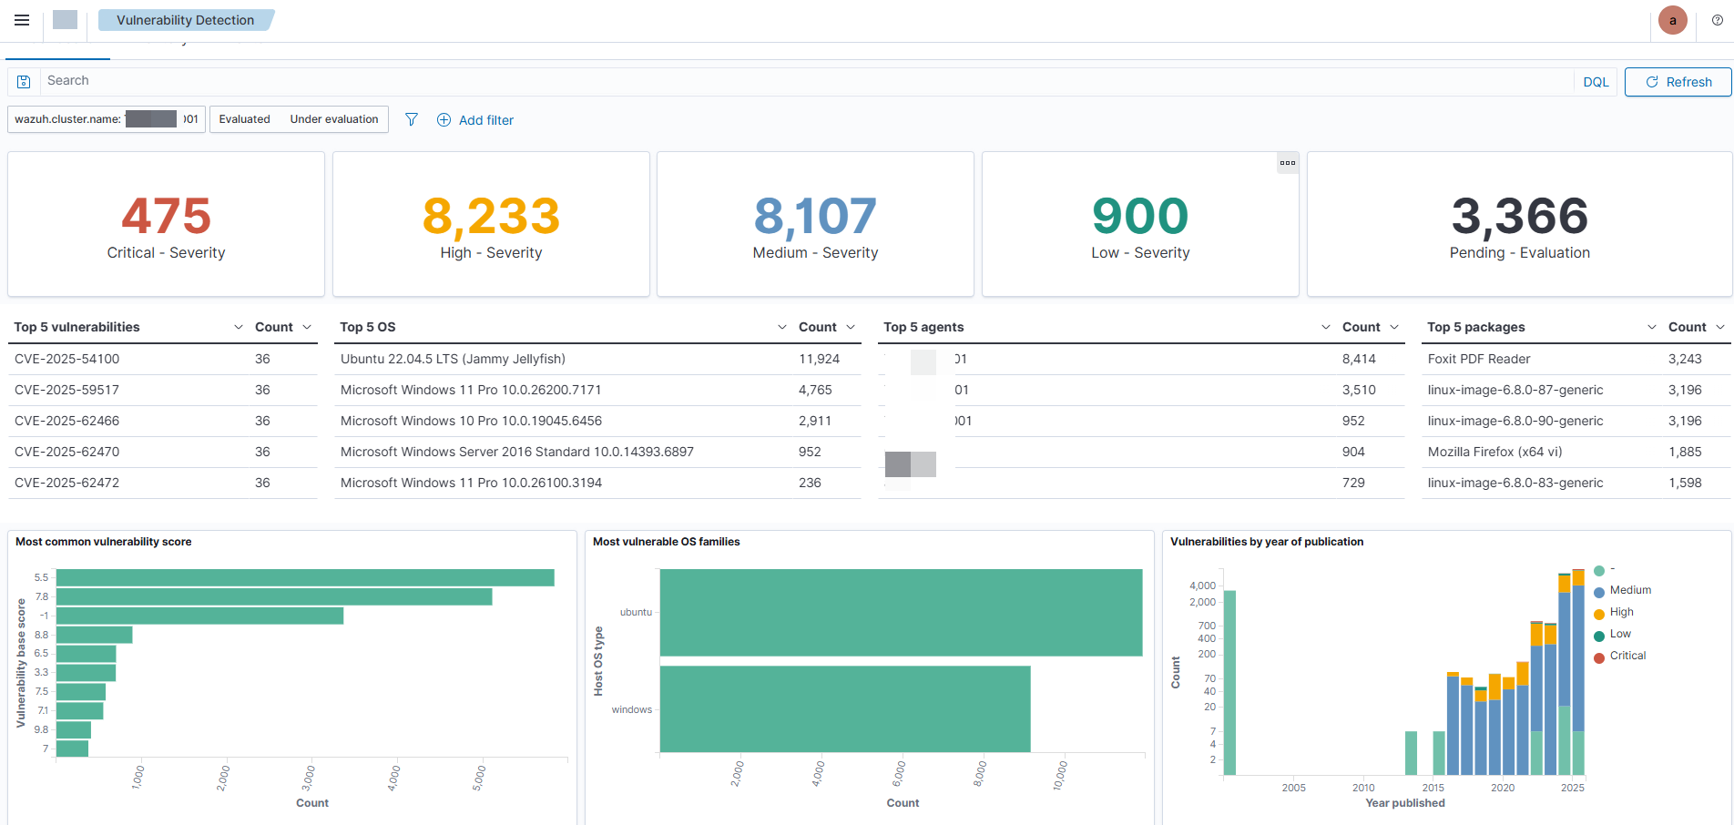Open the help question mark icon

1717,20
